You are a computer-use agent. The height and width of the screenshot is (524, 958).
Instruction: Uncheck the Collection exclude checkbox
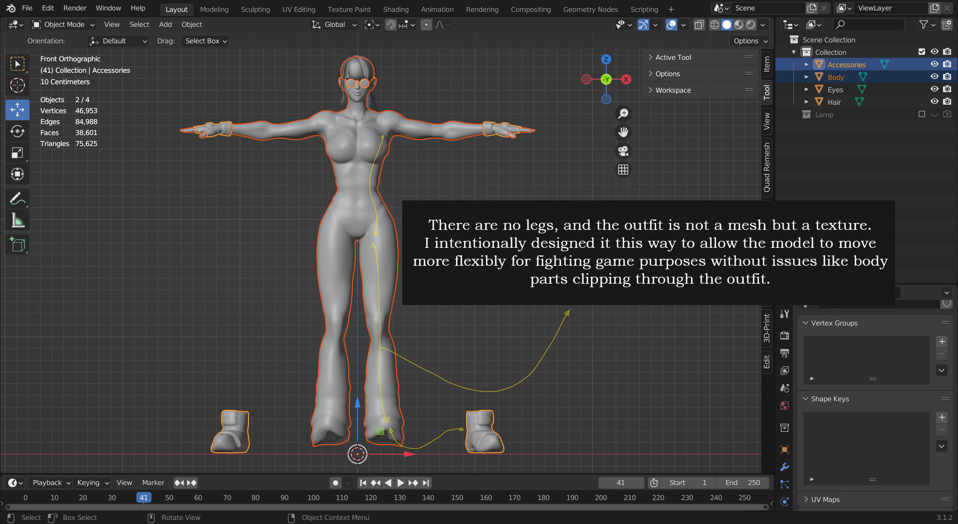[x=922, y=52]
